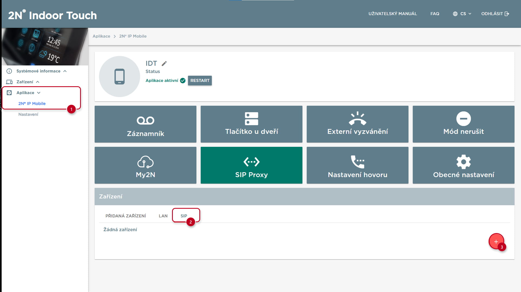
Task: Open the My2N cloud tile
Action: coord(146,165)
